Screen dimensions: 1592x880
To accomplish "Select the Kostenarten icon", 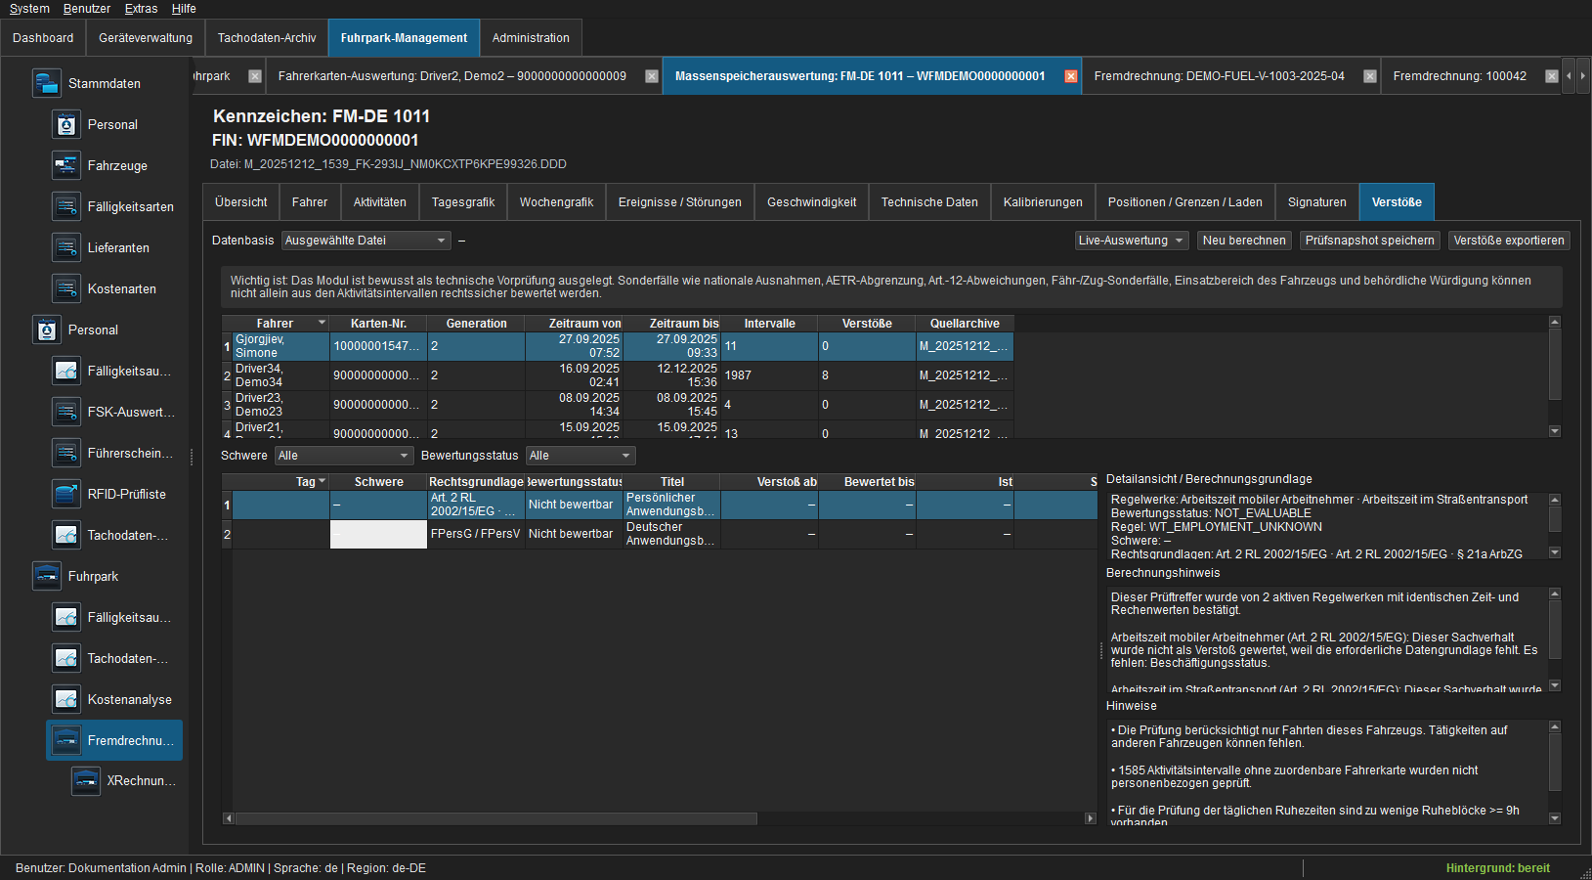I will click(65, 288).
